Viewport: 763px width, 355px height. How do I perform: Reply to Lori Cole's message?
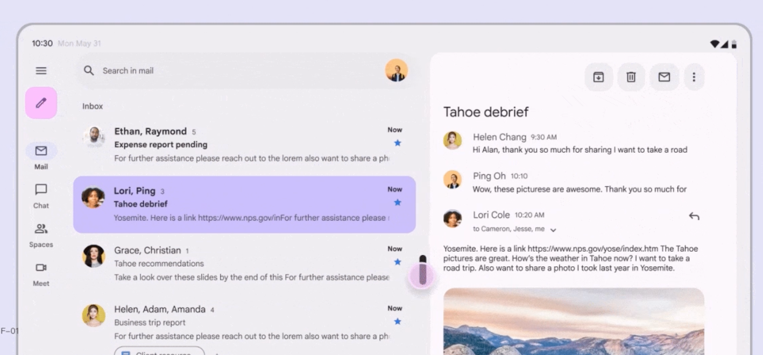pyautogui.click(x=694, y=216)
